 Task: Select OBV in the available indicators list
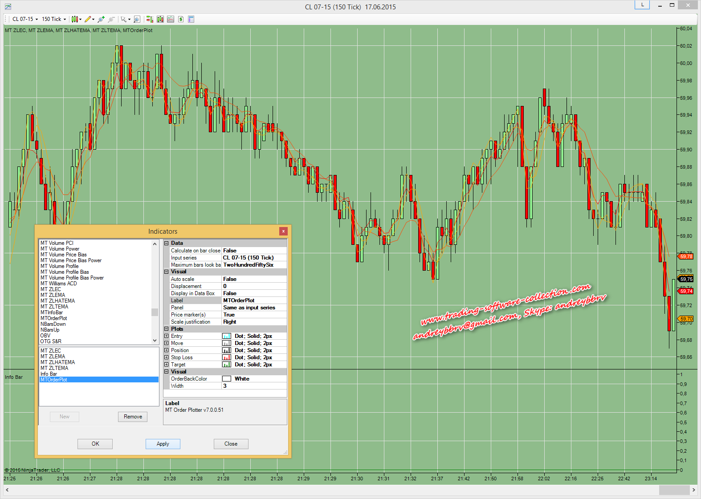click(45, 336)
